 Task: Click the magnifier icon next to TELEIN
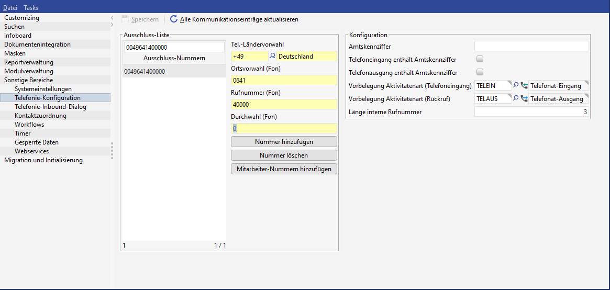(516, 85)
